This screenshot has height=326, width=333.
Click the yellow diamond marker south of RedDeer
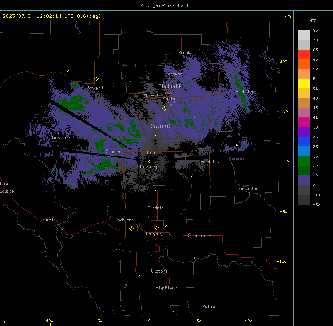[x=165, y=109]
